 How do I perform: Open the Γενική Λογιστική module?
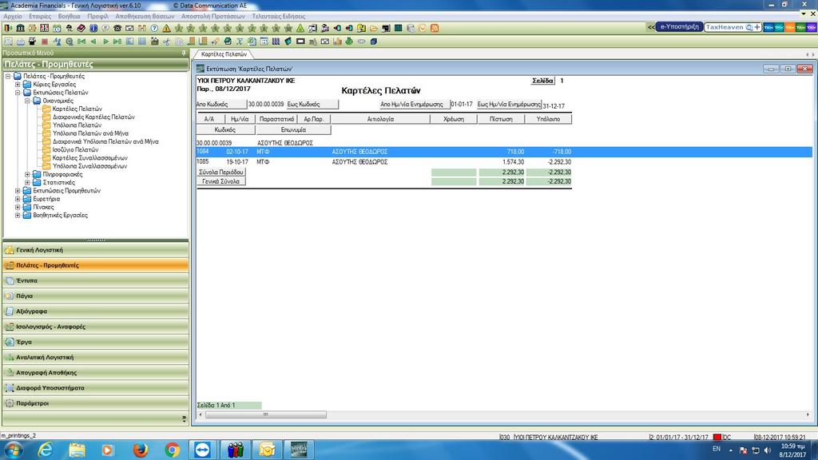click(96, 250)
